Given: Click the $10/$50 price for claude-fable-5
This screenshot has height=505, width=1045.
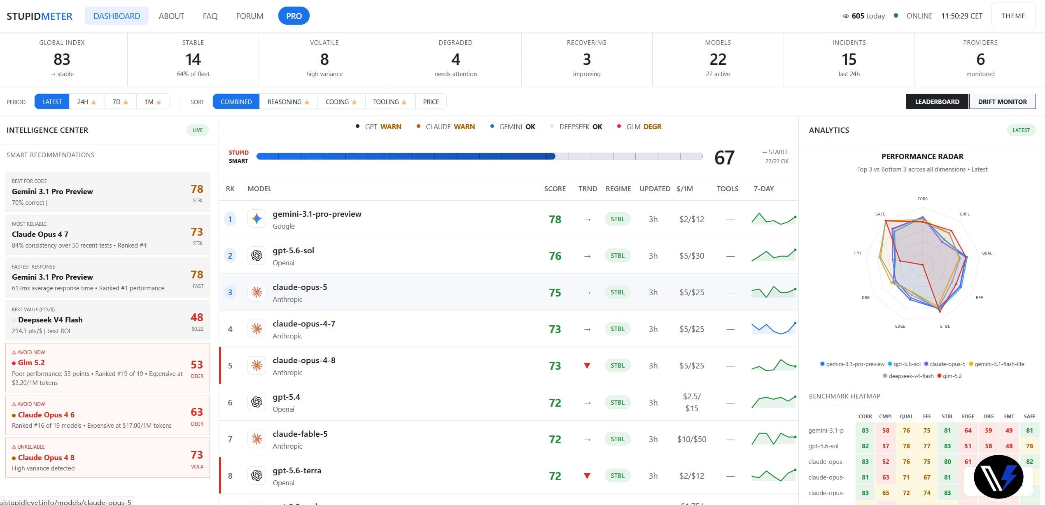Looking at the screenshot, I should (692, 439).
